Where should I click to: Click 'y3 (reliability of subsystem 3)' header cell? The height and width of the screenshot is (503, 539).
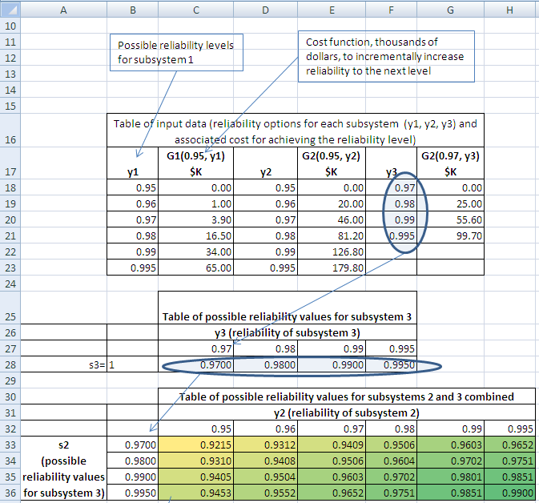pos(288,332)
